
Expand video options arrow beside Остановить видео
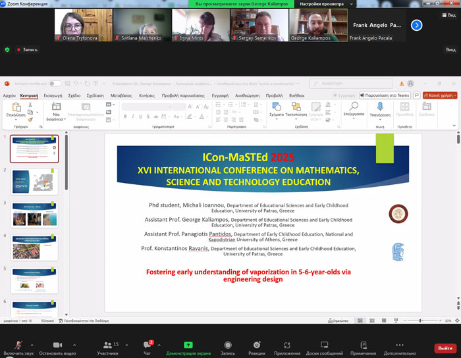(x=74, y=345)
